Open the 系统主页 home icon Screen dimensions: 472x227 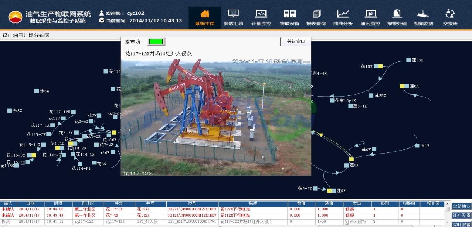[205, 14]
